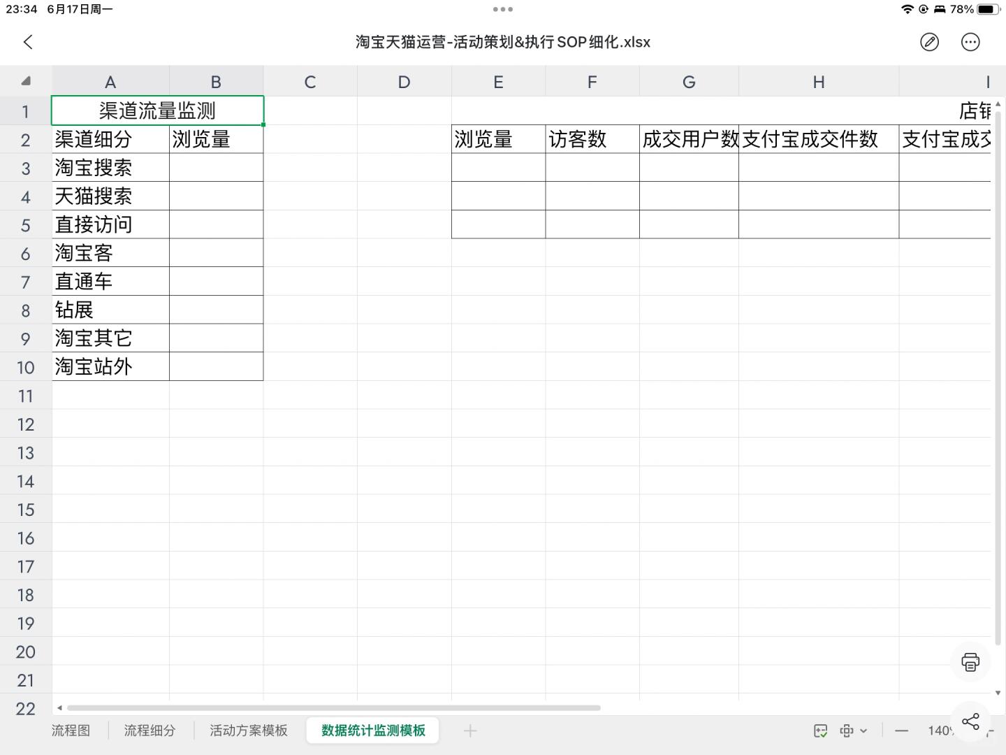
Task: Switch to the 流程图 sheet tab
Action: tap(71, 731)
